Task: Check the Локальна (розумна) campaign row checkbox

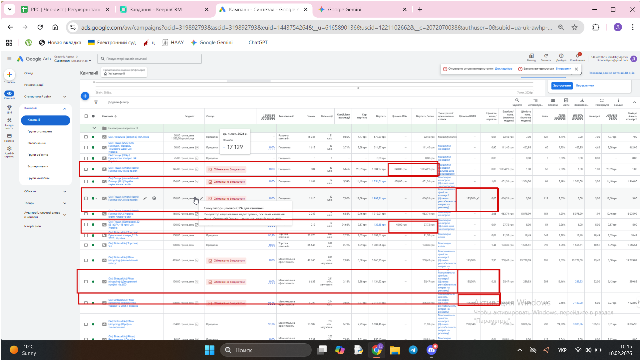Action: [86, 137]
